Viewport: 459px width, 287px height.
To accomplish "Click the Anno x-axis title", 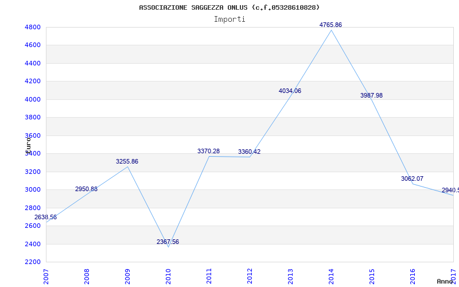I will coord(445,281).
